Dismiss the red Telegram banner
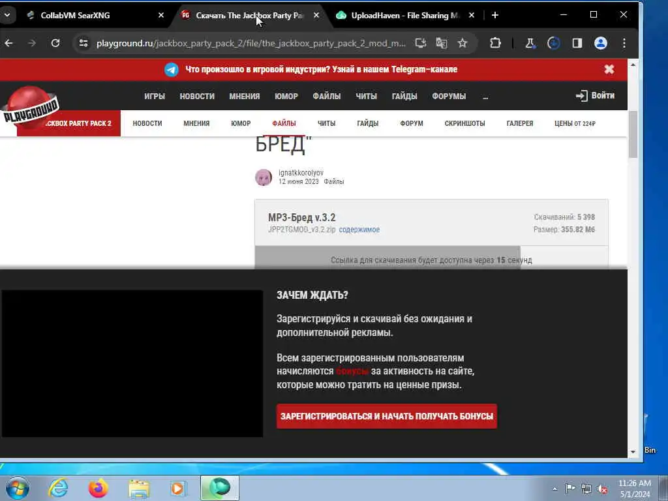 [x=609, y=69]
